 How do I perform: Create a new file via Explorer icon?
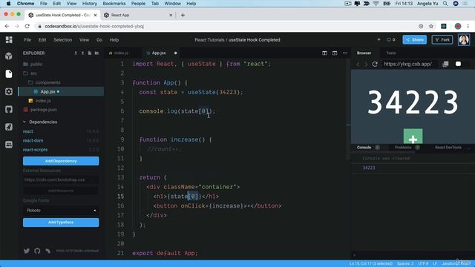tap(90, 53)
